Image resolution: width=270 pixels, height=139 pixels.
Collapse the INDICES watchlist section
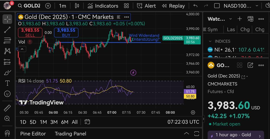tap(210, 41)
